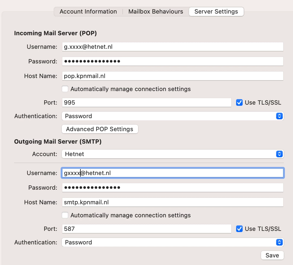Click the SMTP Username field
Image resolution: width=293 pixels, height=265 pixels.
(x=172, y=173)
